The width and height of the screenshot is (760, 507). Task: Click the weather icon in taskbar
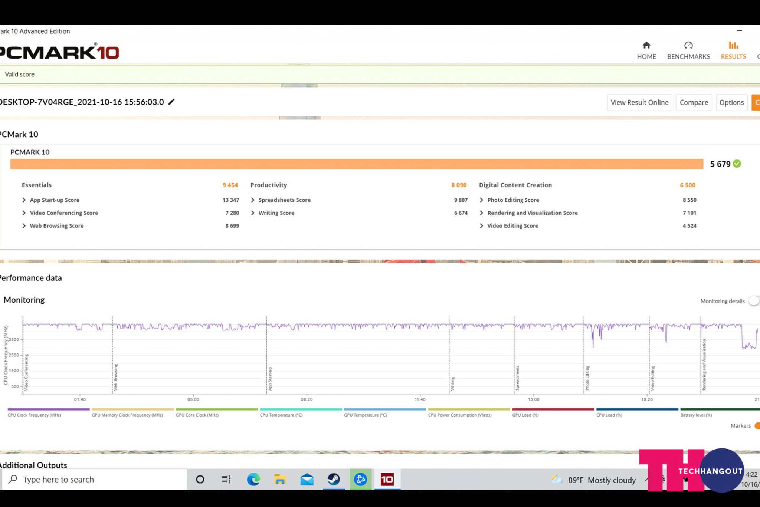click(x=557, y=480)
